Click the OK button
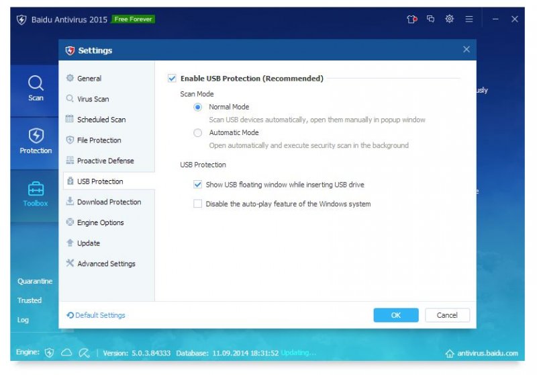The image size is (537, 375). 396,315
